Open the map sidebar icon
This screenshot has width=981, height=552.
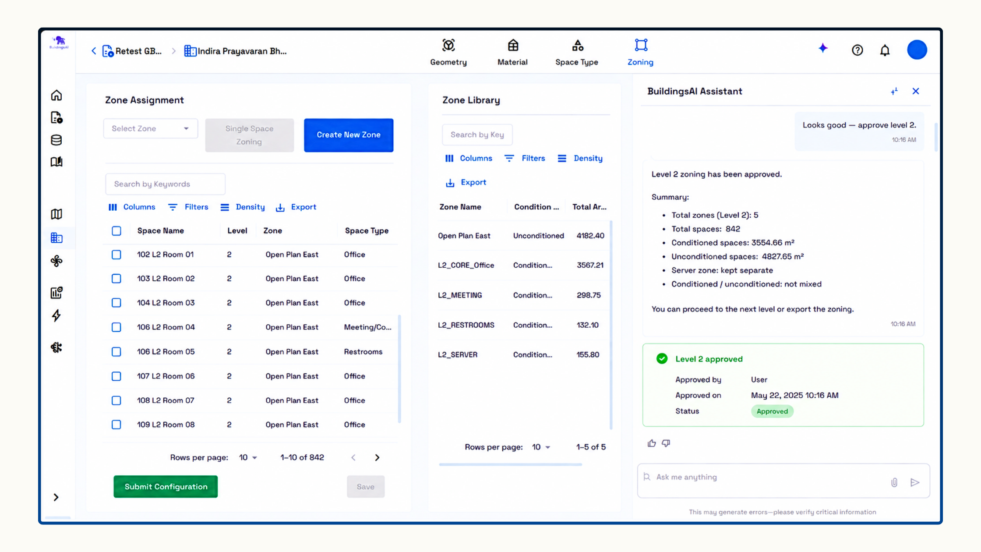click(x=56, y=214)
